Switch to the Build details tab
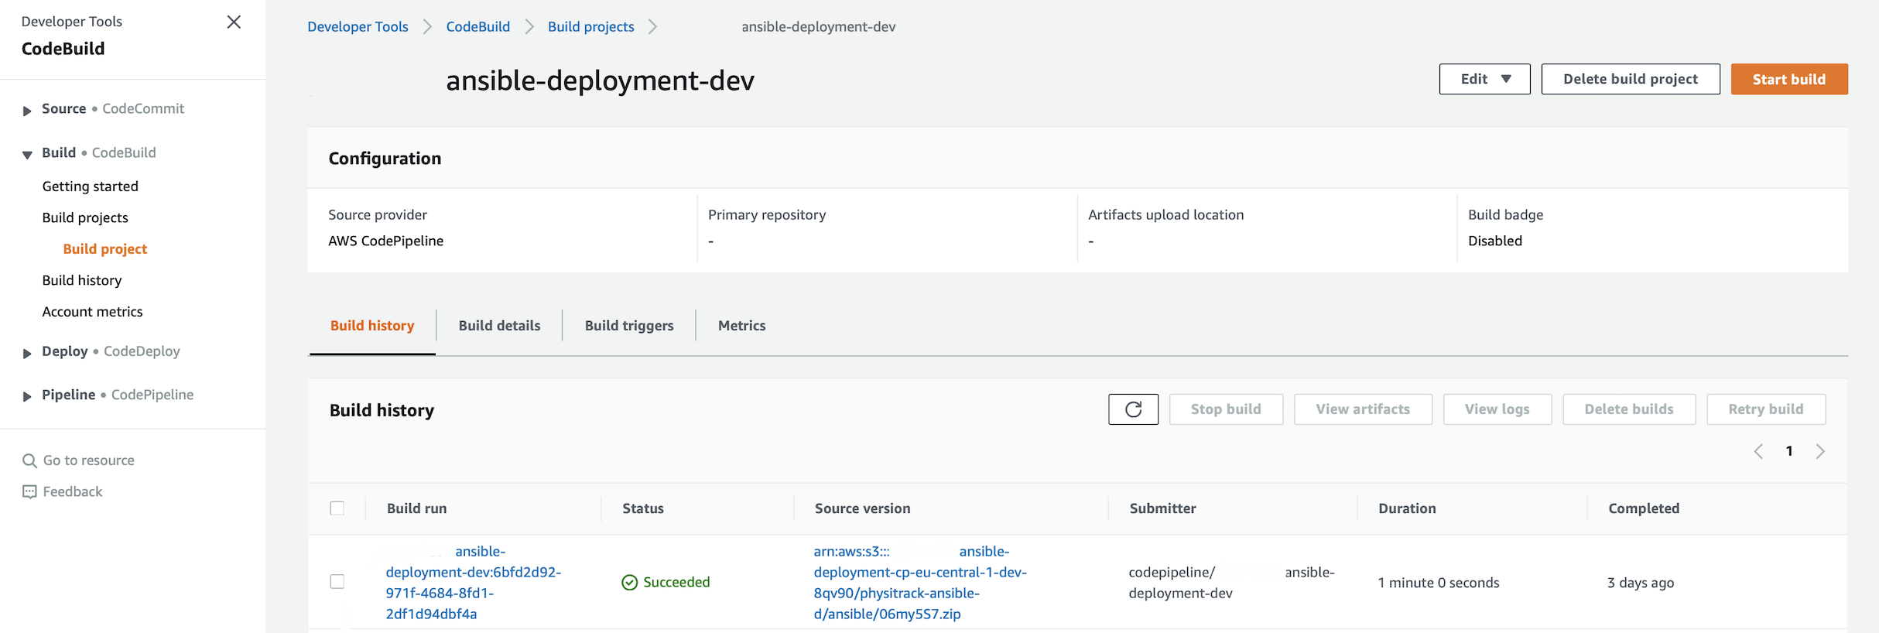This screenshot has width=1879, height=633. (499, 326)
